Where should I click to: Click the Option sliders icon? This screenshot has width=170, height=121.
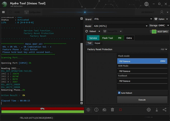[156, 19]
